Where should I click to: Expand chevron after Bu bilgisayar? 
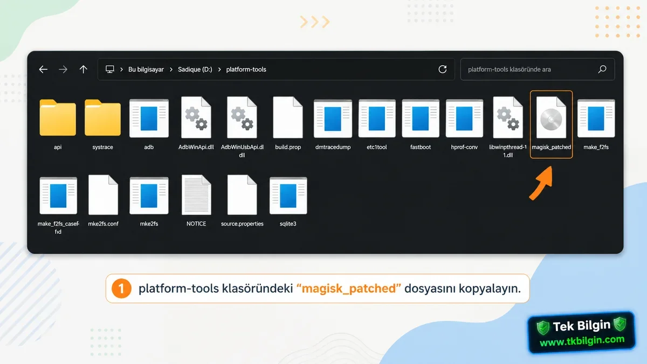point(170,69)
